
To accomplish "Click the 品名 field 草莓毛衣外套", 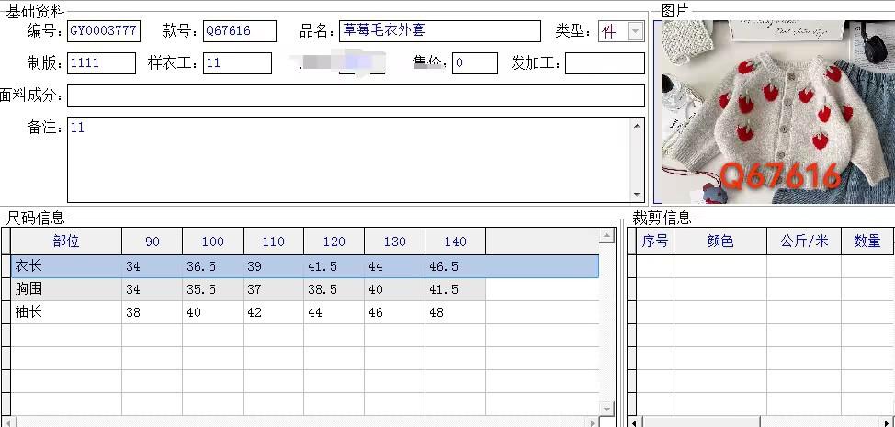I will 440,31.
